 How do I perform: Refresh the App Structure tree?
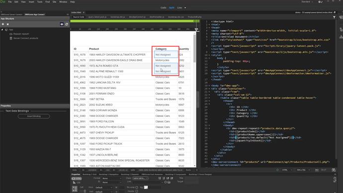pos(67,24)
